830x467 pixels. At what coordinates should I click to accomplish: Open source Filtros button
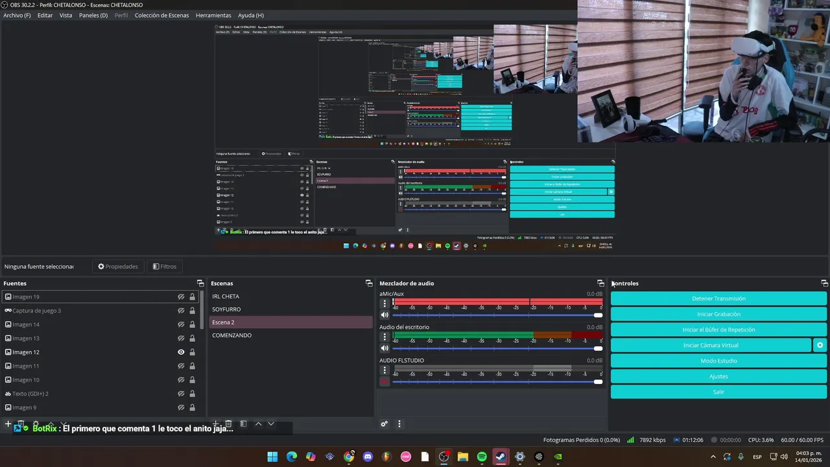pyautogui.click(x=165, y=267)
